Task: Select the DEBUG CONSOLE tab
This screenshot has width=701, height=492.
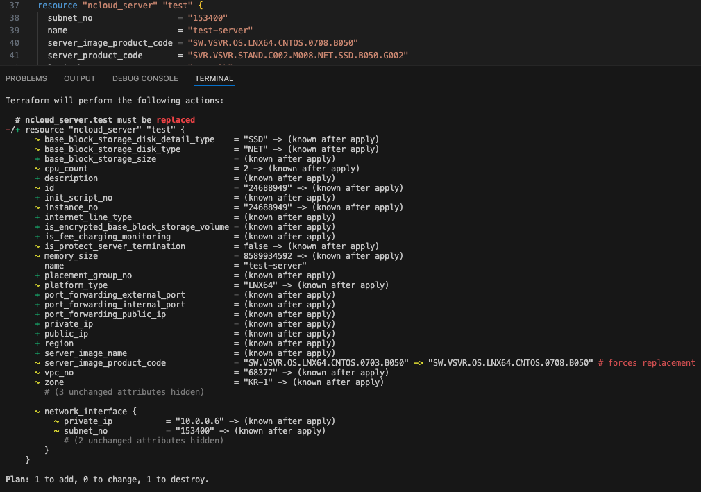Action: pos(145,78)
